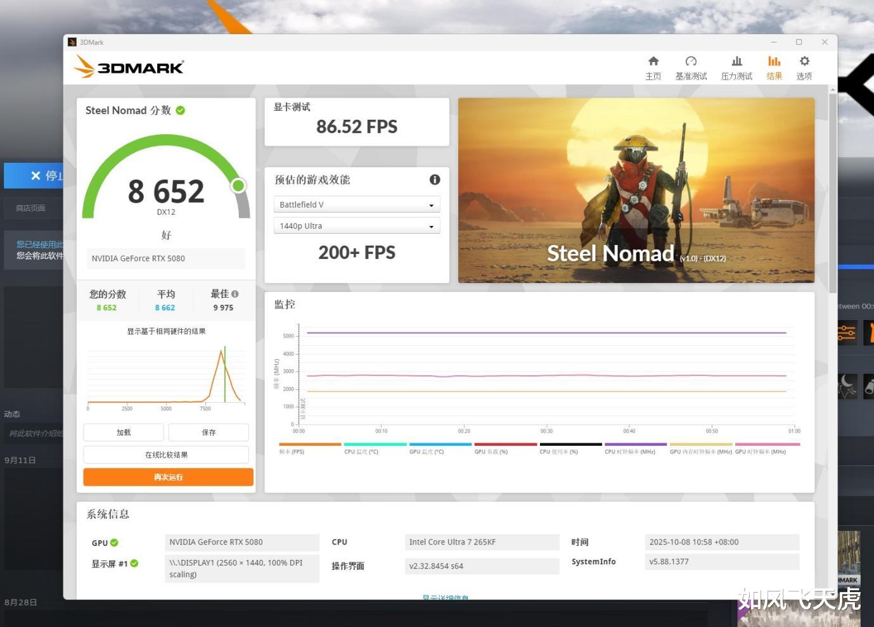Click 商店页面 in the background window

click(x=30, y=208)
